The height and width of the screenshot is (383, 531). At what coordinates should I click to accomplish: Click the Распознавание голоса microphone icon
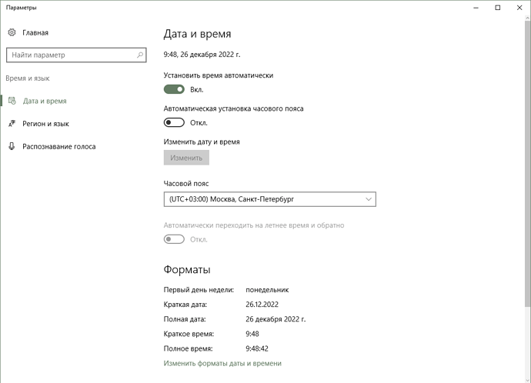pos(12,146)
